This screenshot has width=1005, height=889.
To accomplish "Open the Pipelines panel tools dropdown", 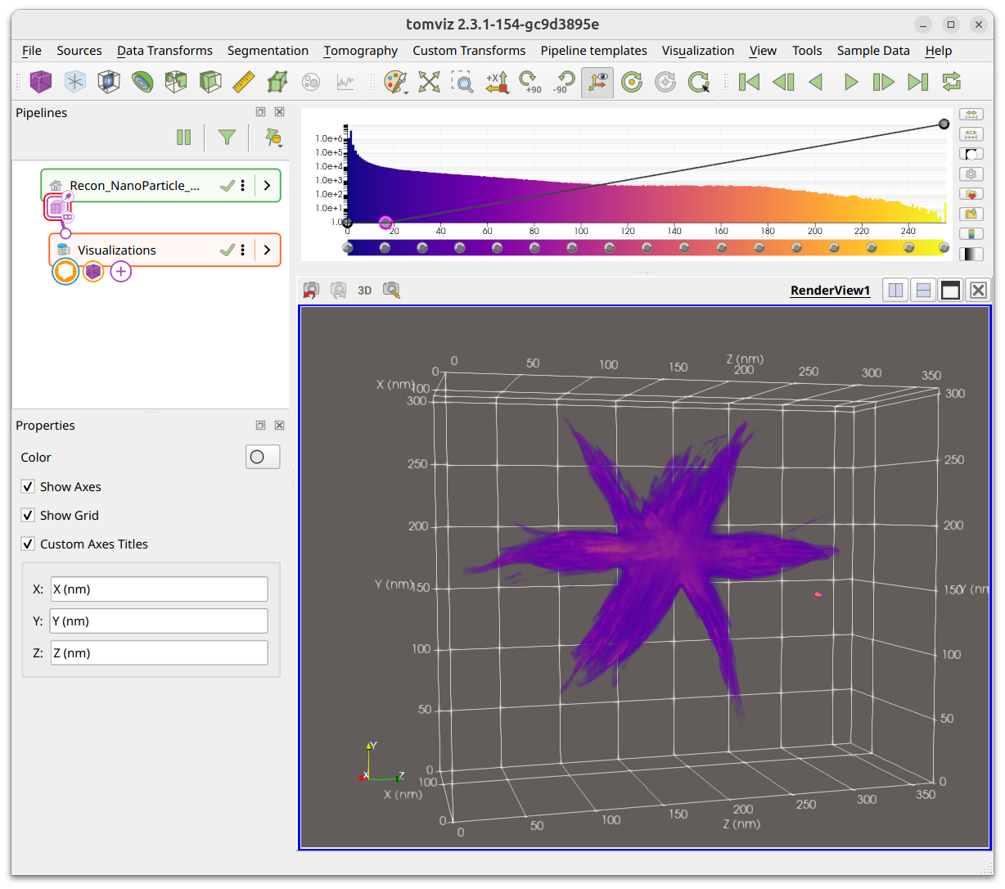I will [x=273, y=138].
